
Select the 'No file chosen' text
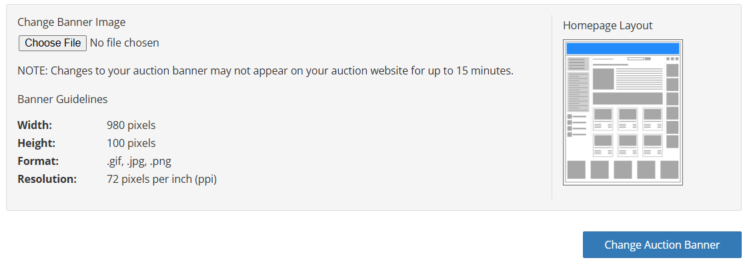[x=125, y=43]
